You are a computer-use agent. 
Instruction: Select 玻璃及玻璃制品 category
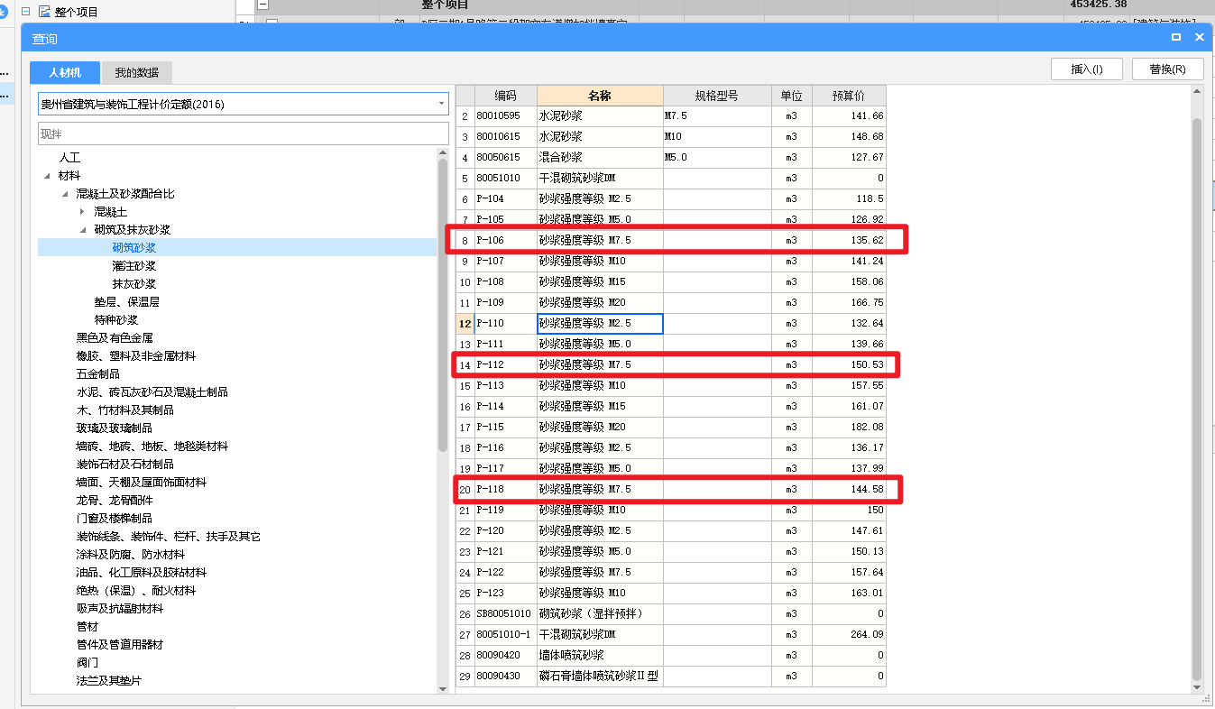[x=115, y=428]
